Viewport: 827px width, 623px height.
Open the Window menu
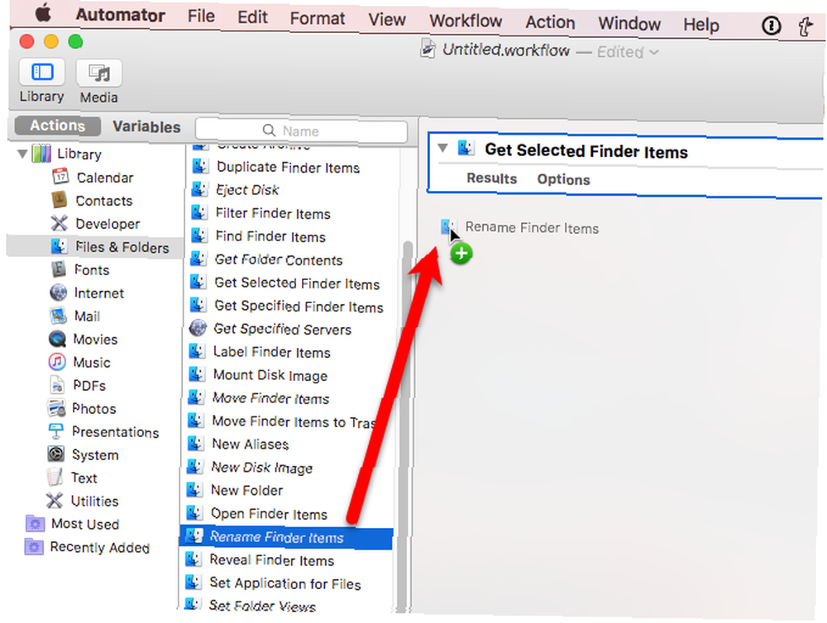coord(629,24)
